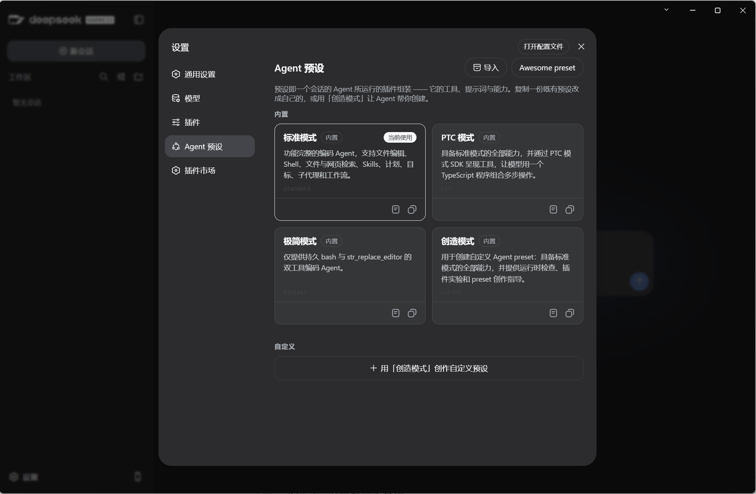Click the 自定义 section label
The image size is (756, 494).
[285, 347]
